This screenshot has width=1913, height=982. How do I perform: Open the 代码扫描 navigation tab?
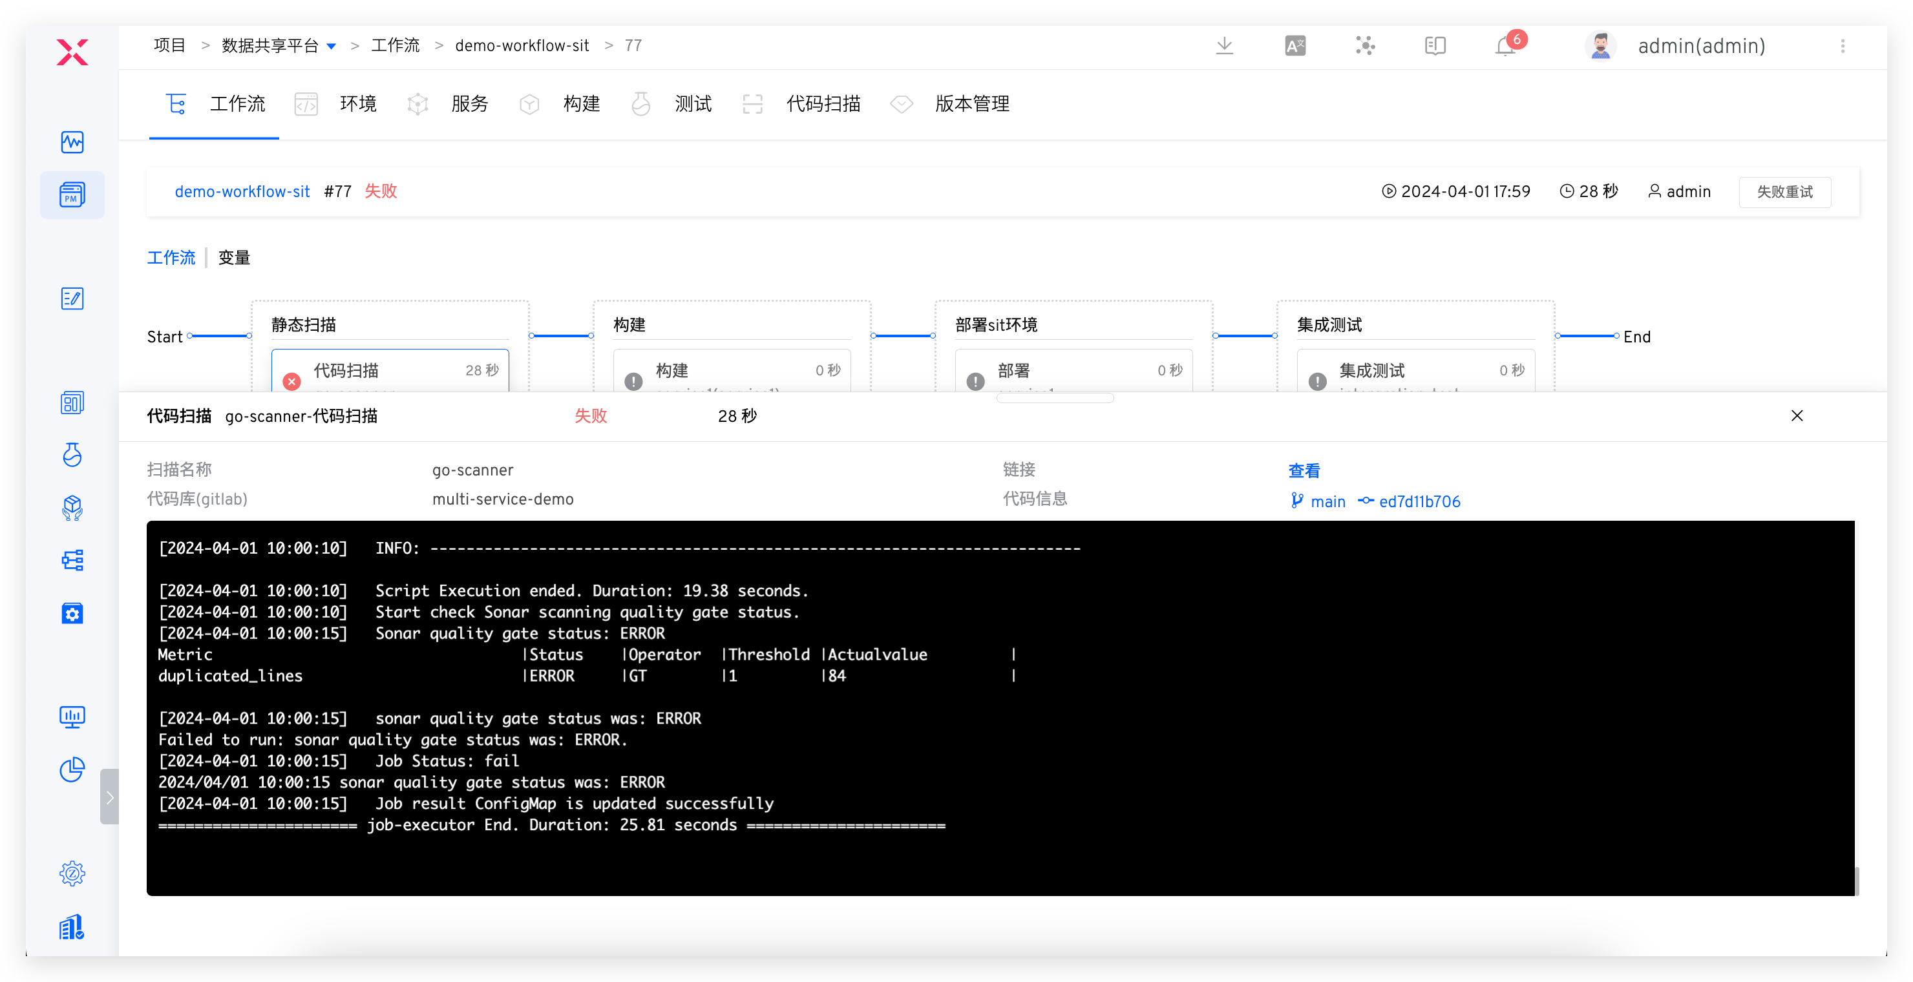pyautogui.click(x=822, y=104)
